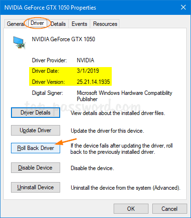This screenshot has width=191, height=218.
Task: Click the graphics card device icon
Action: [19, 43]
